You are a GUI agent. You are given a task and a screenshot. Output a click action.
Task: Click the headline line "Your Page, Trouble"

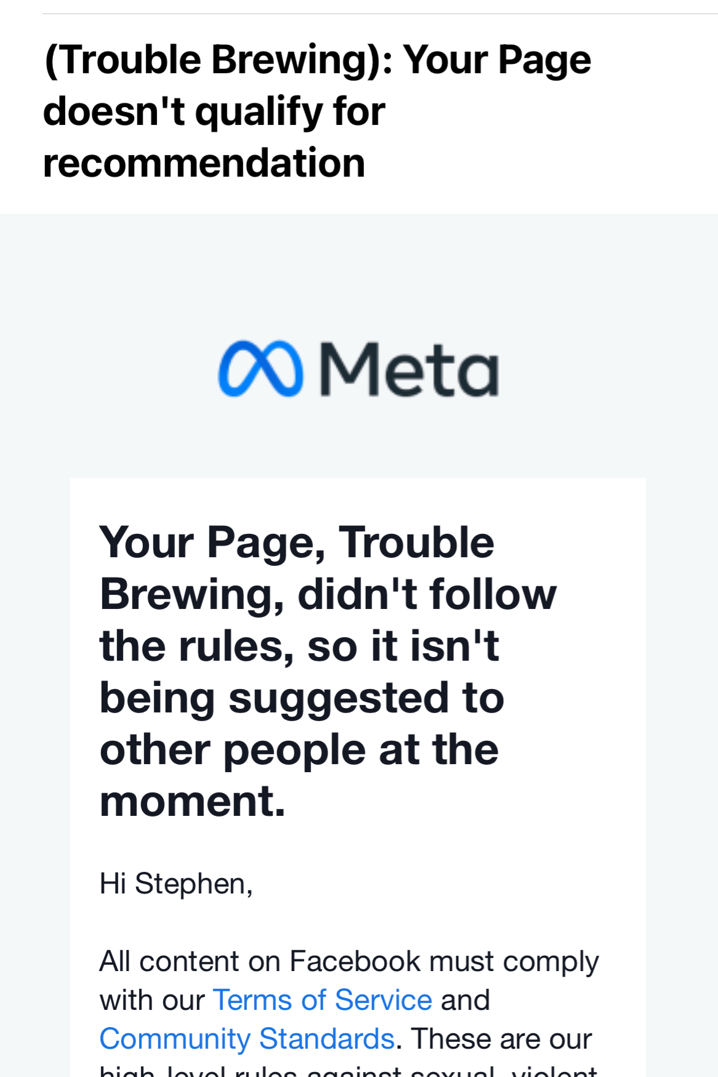(297, 543)
